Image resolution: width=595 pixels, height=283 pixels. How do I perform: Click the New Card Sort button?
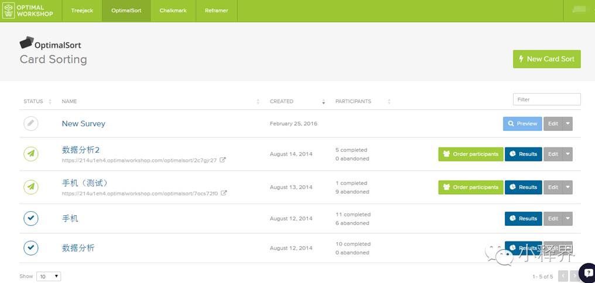[x=546, y=59]
